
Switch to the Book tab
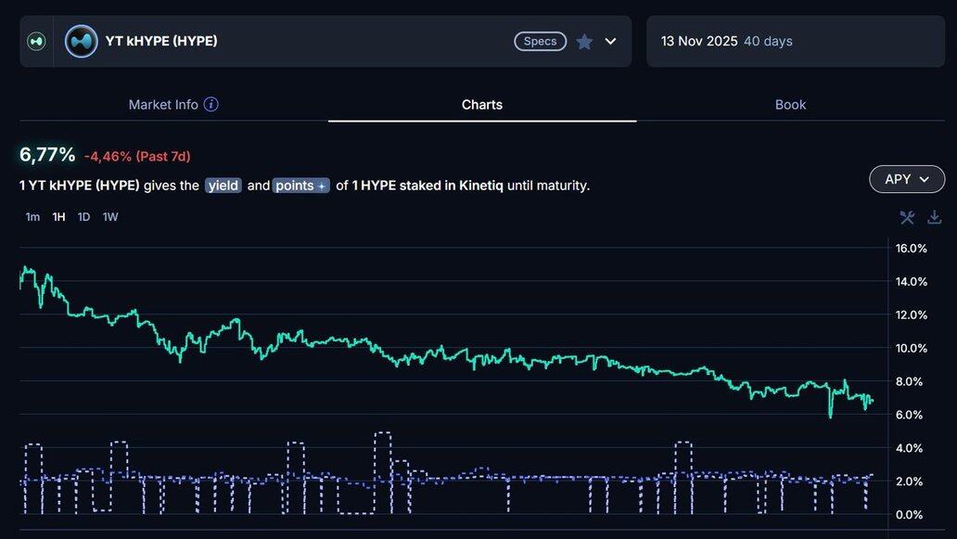(790, 105)
